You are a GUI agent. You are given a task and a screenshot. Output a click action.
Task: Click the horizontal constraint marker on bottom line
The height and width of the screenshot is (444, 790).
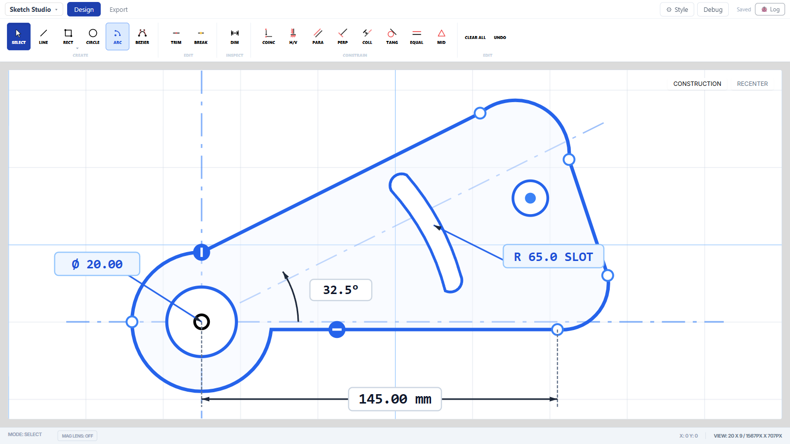pos(337,330)
